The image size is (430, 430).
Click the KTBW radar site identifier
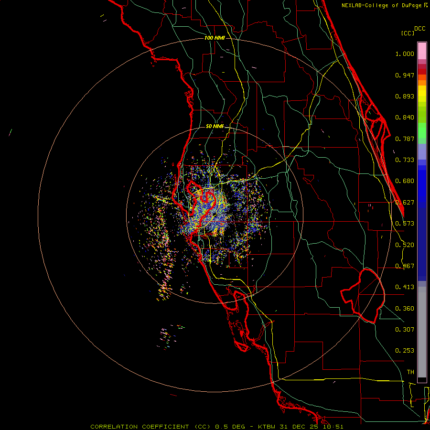(x=268, y=427)
